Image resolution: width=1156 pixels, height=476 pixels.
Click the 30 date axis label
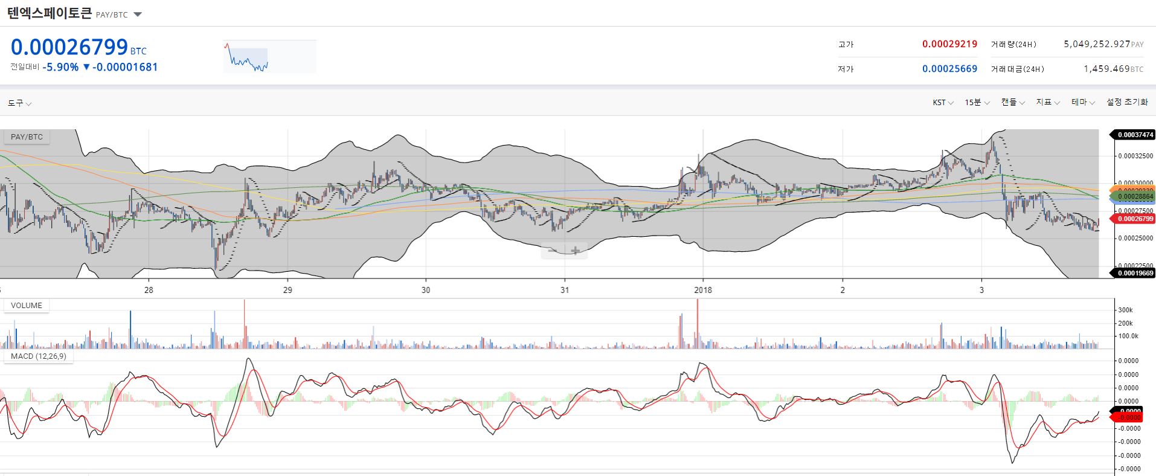[426, 290]
